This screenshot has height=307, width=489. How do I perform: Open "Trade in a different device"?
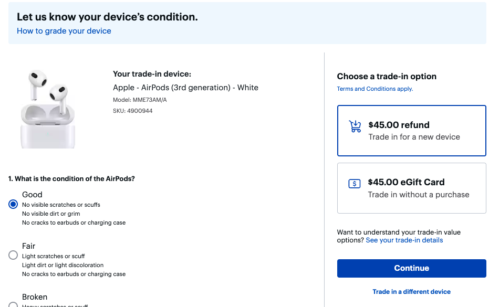click(411, 291)
